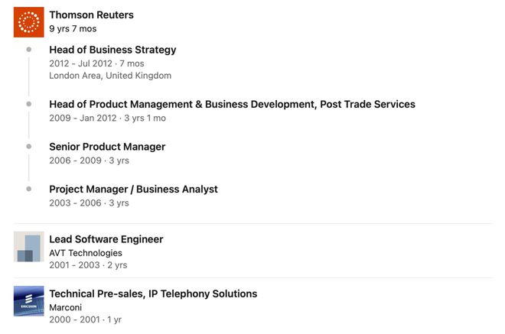Click the Ericsson logo beside Marconi
505x334 pixels.
[x=28, y=301]
